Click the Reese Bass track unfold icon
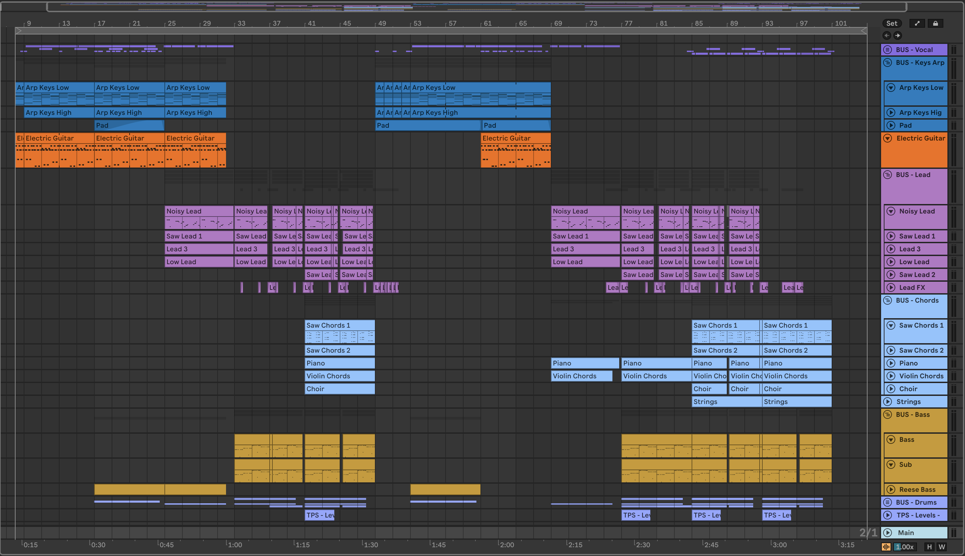The image size is (965, 556). pyautogui.click(x=891, y=489)
